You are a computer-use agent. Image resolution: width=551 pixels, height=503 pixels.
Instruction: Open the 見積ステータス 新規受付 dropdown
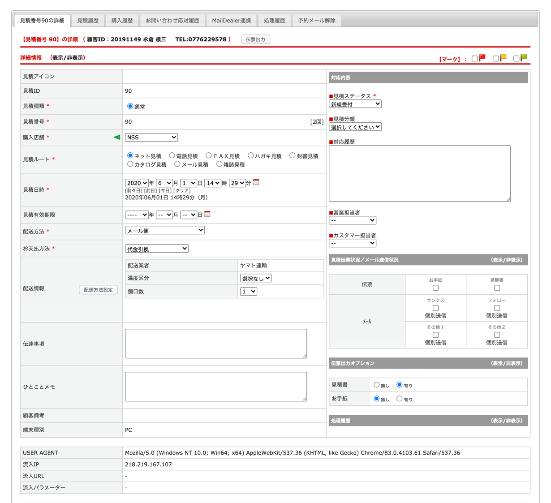[355, 104]
